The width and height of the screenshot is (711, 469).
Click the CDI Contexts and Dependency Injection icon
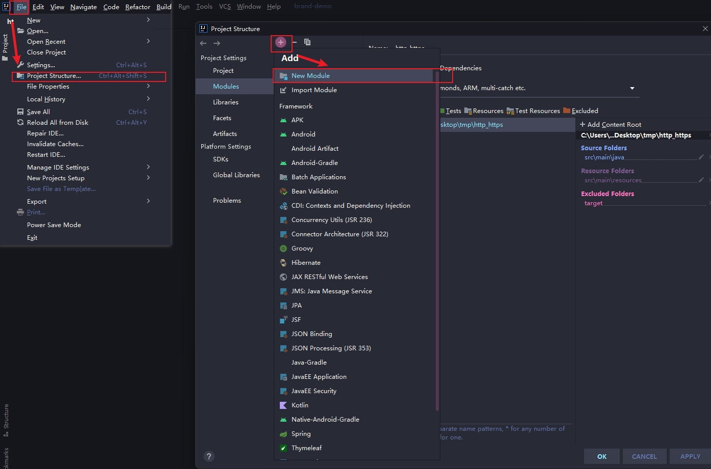tap(283, 206)
